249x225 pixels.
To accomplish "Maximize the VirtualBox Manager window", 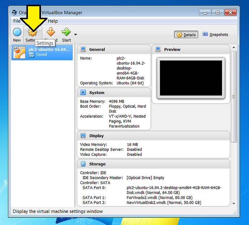I will pos(218,12).
